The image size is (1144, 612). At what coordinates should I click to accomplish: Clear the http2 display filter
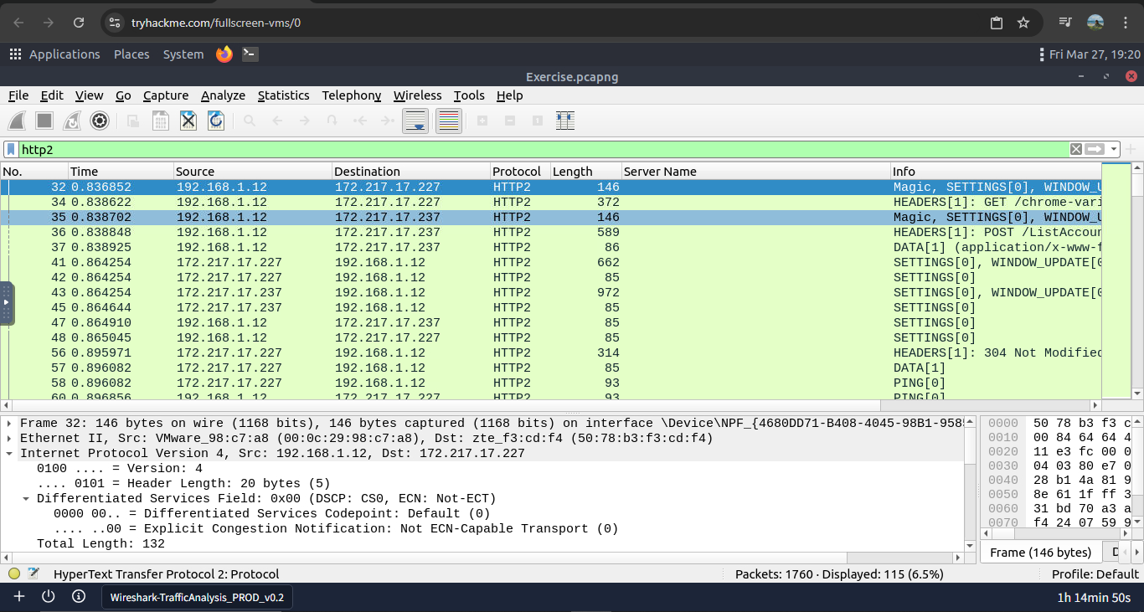1076,149
